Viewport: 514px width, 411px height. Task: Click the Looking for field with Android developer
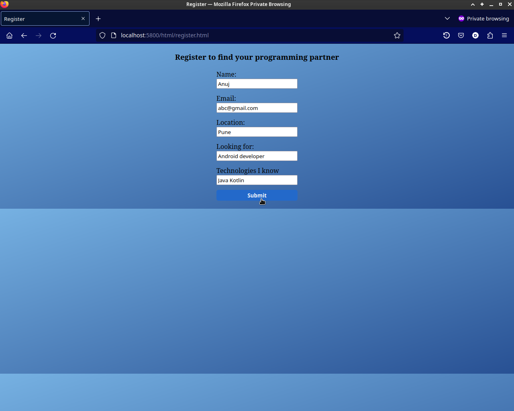click(257, 156)
